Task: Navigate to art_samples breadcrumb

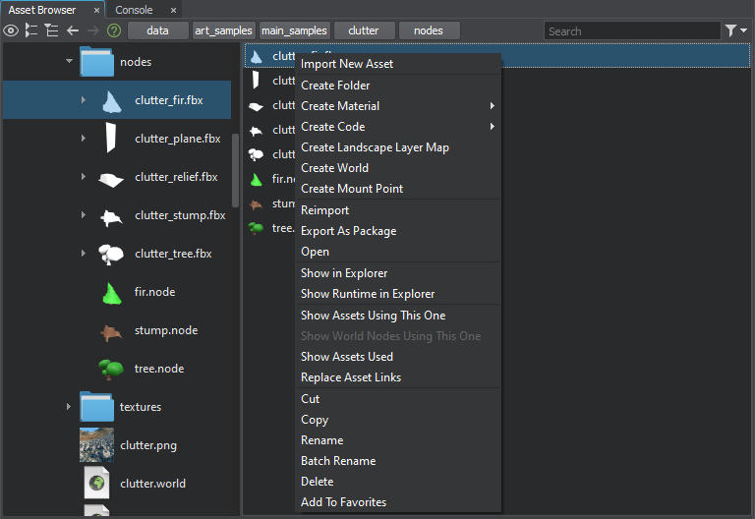Action: tap(222, 30)
